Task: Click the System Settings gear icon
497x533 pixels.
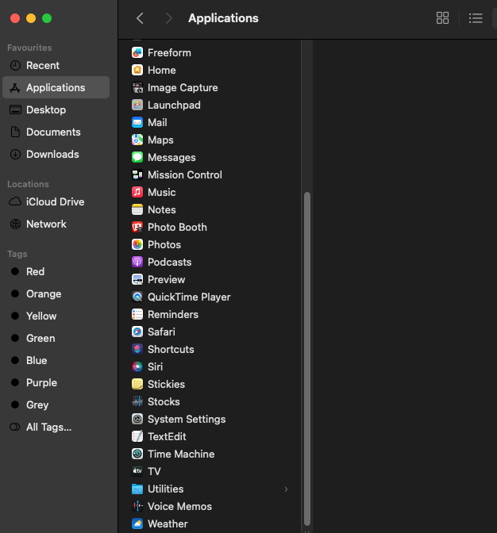Action: 137,419
